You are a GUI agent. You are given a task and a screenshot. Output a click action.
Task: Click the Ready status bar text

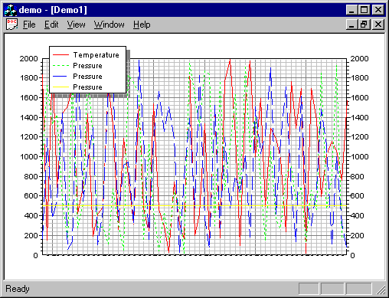pos(18,289)
